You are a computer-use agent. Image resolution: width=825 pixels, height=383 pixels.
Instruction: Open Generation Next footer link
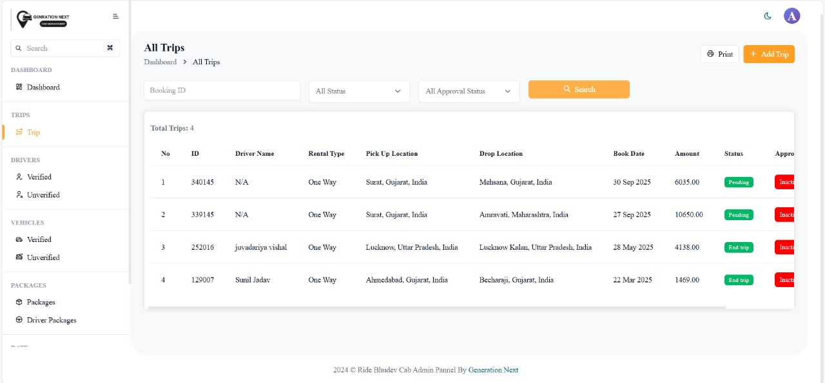493,370
